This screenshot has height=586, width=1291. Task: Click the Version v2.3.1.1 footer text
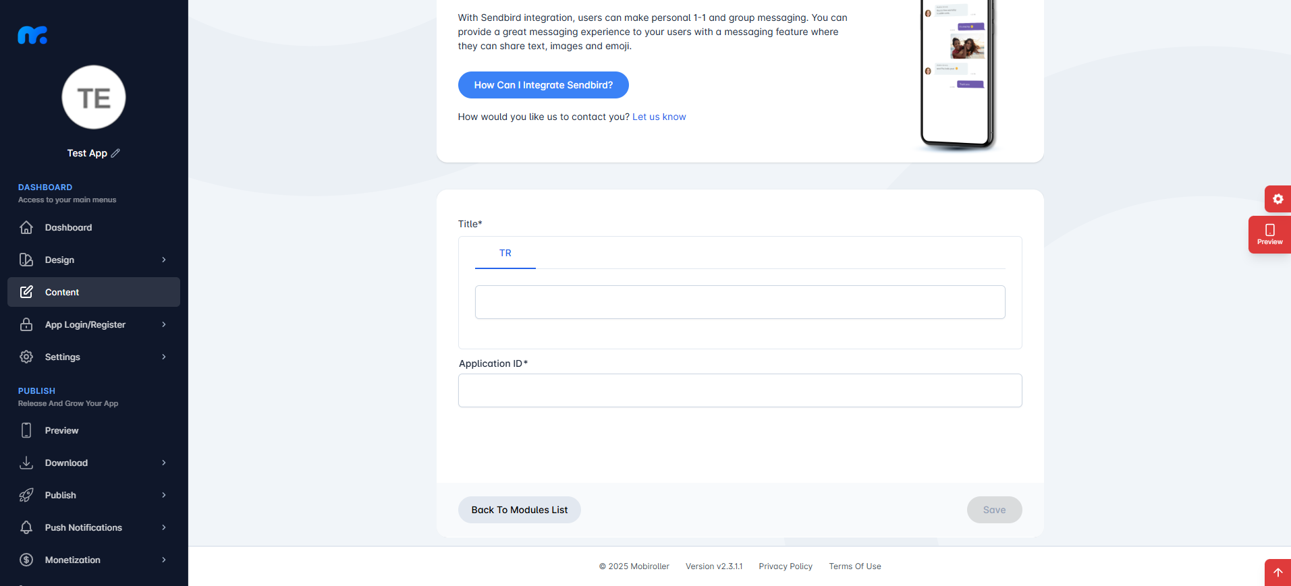point(714,566)
